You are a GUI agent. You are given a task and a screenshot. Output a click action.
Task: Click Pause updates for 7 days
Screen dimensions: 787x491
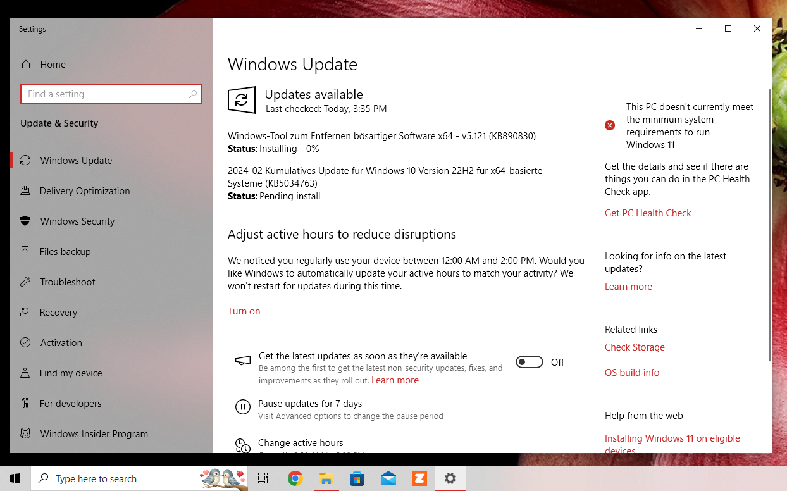[310, 404]
